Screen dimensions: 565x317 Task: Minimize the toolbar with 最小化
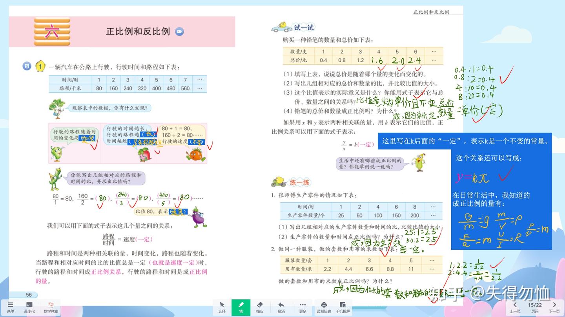point(29,307)
